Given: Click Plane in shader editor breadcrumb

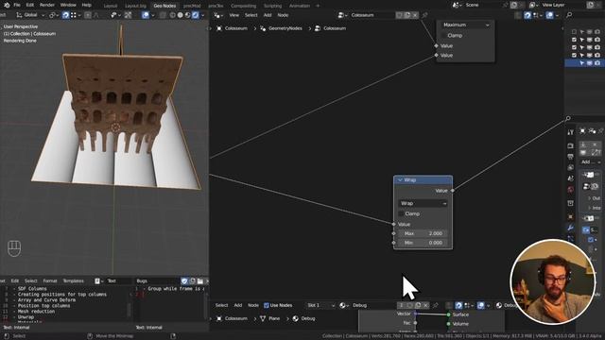Looking at the screenshot, I should click(x=270, y=319).
